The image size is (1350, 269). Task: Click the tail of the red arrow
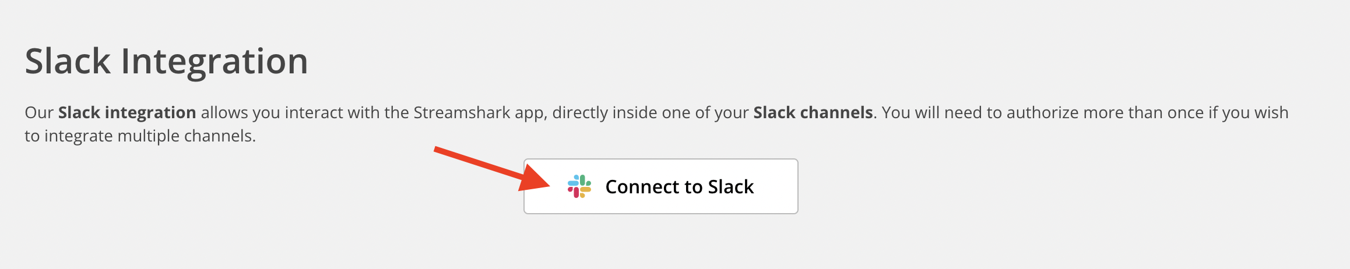[x=443, y=151]
